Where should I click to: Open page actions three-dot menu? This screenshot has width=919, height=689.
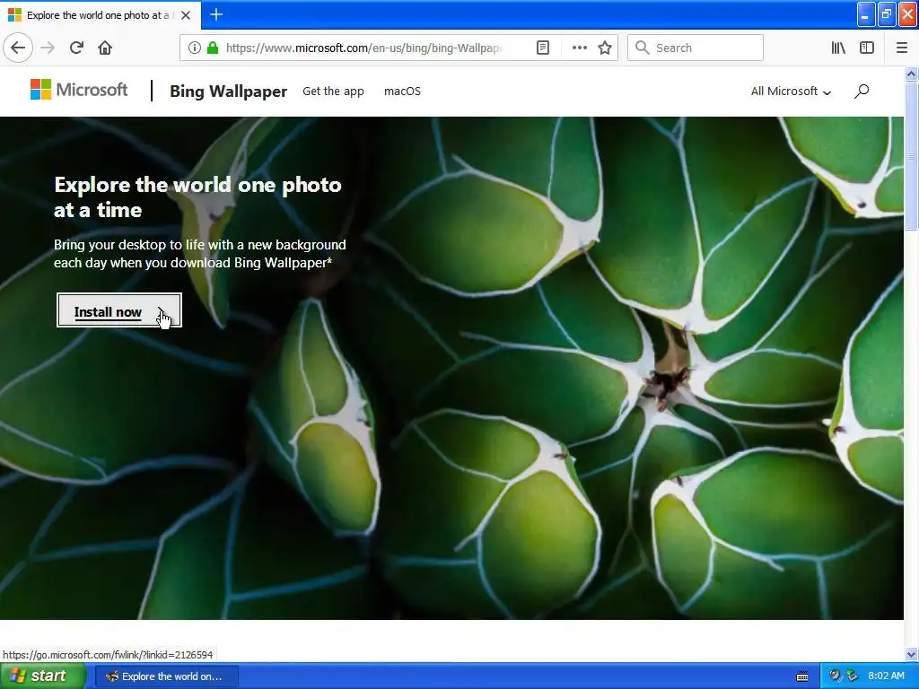(x=579, y=48)
